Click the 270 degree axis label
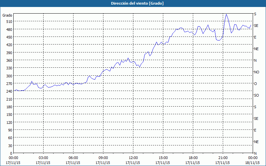This screenshot has width=266, height=166. click(9, 84)
